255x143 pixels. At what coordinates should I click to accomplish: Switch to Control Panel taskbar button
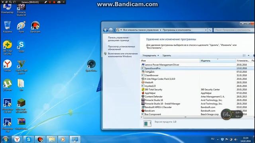coord(75,139)
